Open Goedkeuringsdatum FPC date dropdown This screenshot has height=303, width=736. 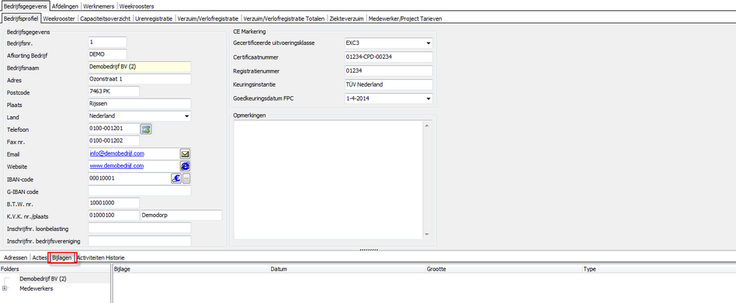429,99
